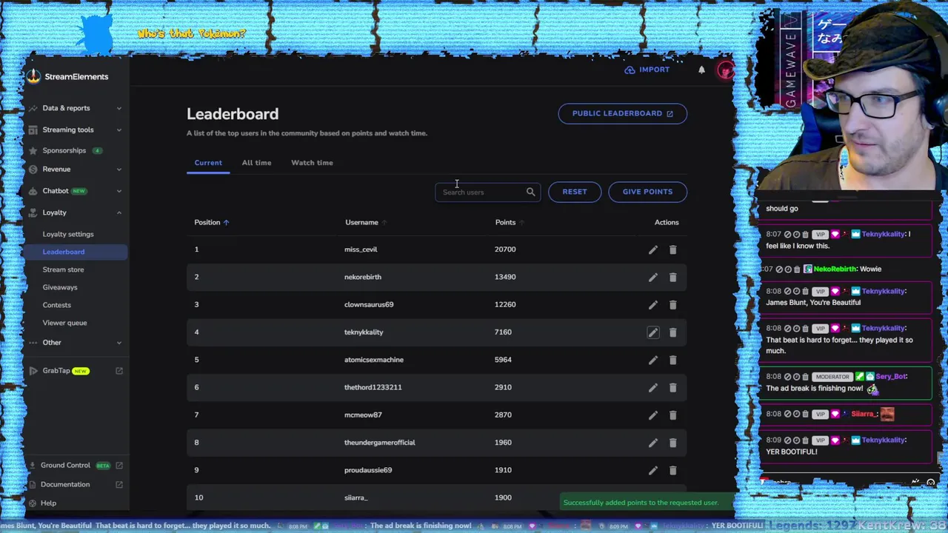Screen dimensions: 948x533
Task: Expand the Other menu
Action: tap(75, 342)
